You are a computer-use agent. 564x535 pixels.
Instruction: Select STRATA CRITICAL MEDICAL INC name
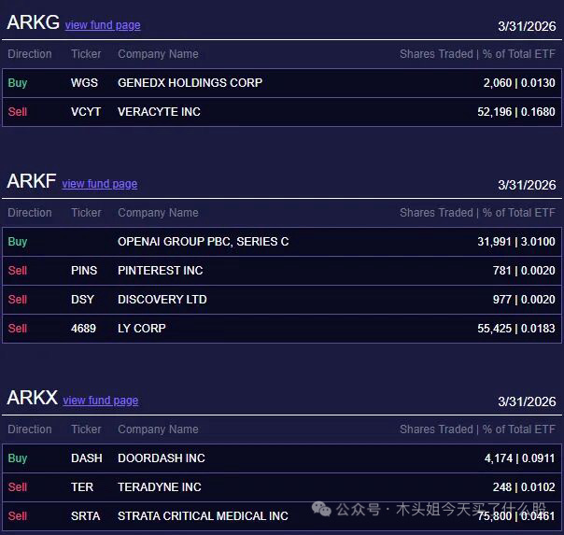click(x=203, y=516)
